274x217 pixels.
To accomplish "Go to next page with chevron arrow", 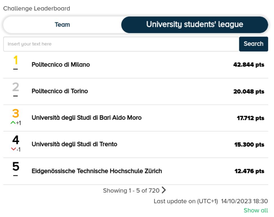I will click(x=164, y=190).
